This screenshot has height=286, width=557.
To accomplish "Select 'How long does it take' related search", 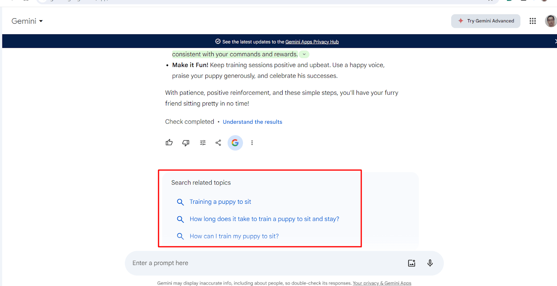I will coord(264,219).
